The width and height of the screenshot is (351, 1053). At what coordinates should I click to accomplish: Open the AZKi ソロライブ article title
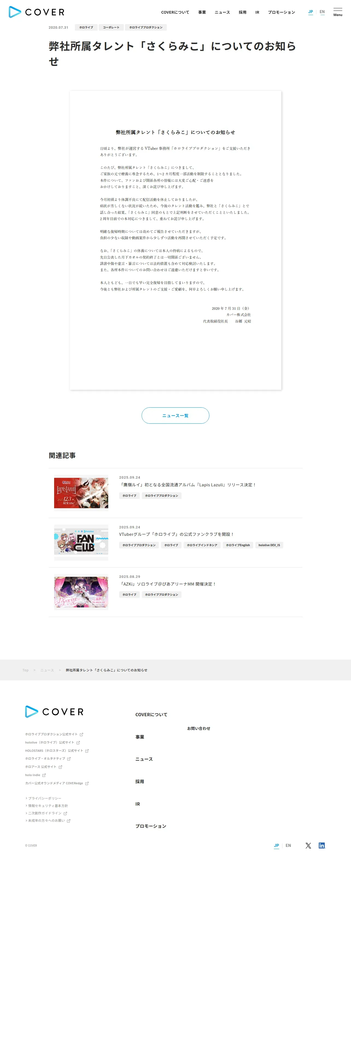coord(168,584)
